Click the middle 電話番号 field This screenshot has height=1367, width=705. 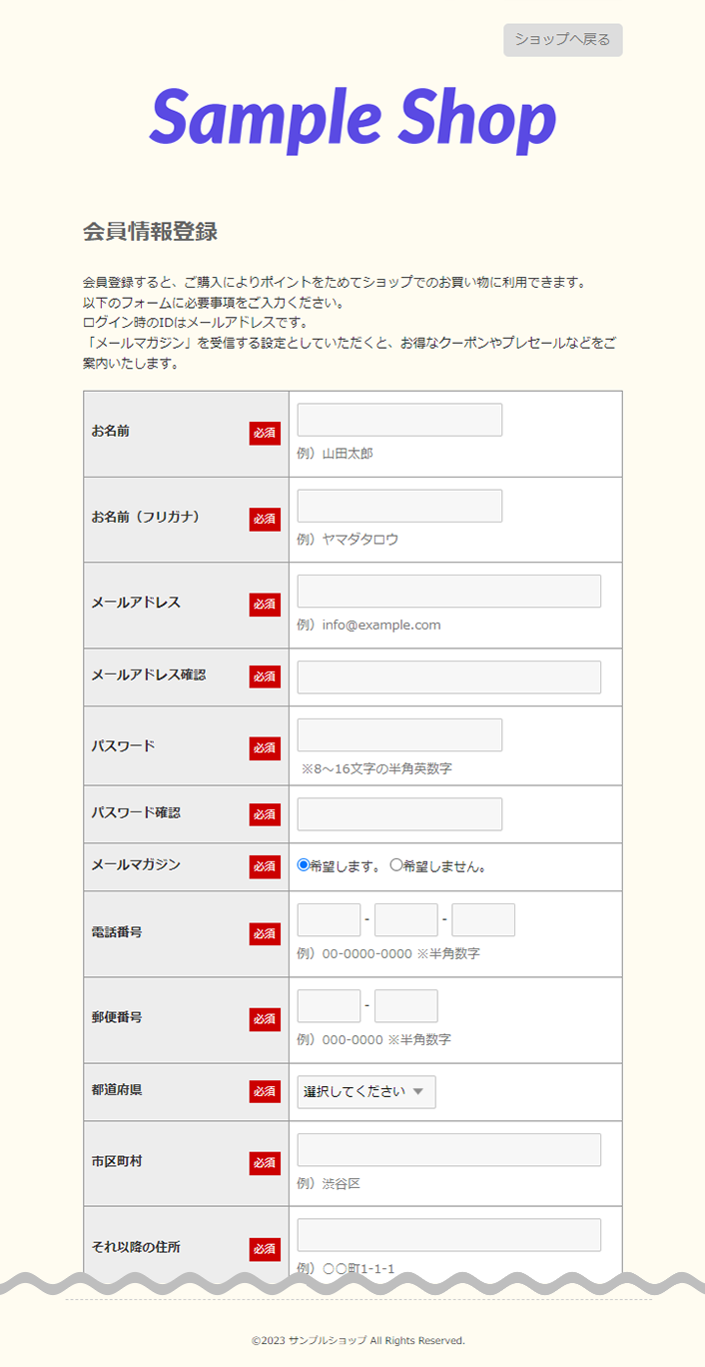[406, 919]
